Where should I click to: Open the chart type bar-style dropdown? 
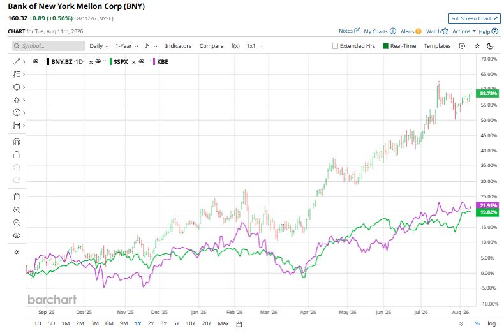click(x=151, y=46)
